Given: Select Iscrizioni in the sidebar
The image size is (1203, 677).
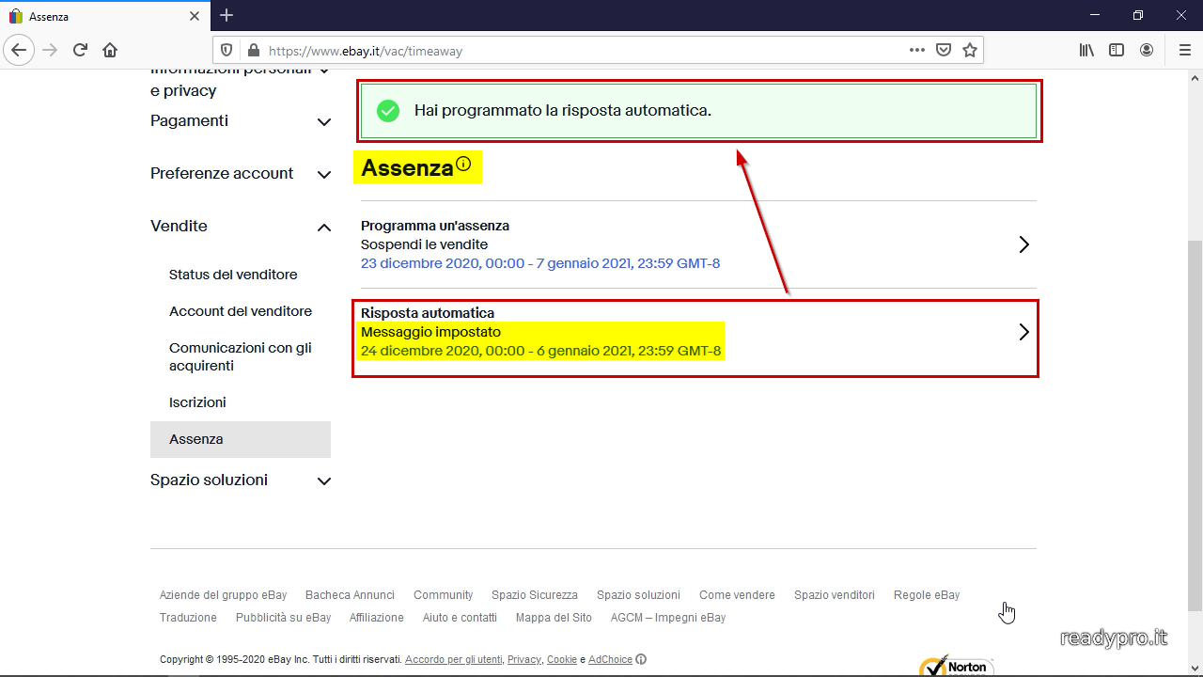Looking at the screenshot, I should 197,402.
